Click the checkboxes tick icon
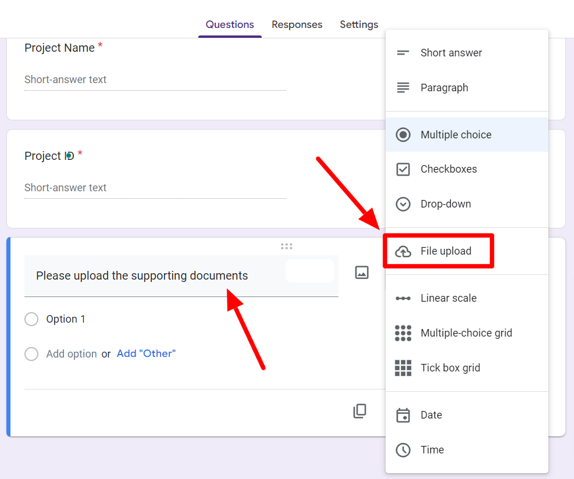The image size is (574, 479). 403,169
